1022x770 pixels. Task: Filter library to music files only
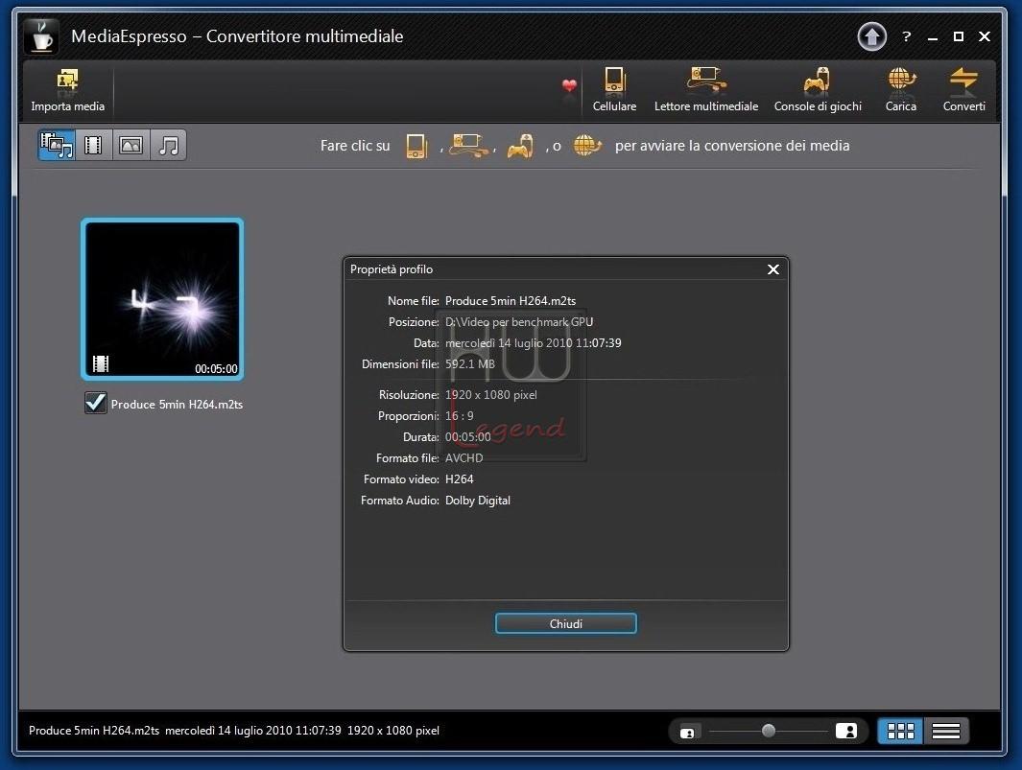169,145
